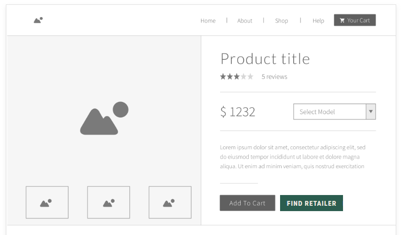This screenshot has height=235, width=404.
Task: Open the About menu item
Action: tap(244, 20)
